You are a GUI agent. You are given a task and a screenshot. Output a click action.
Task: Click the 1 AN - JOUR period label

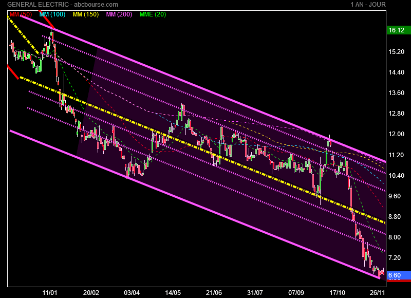tap(368, 5)
